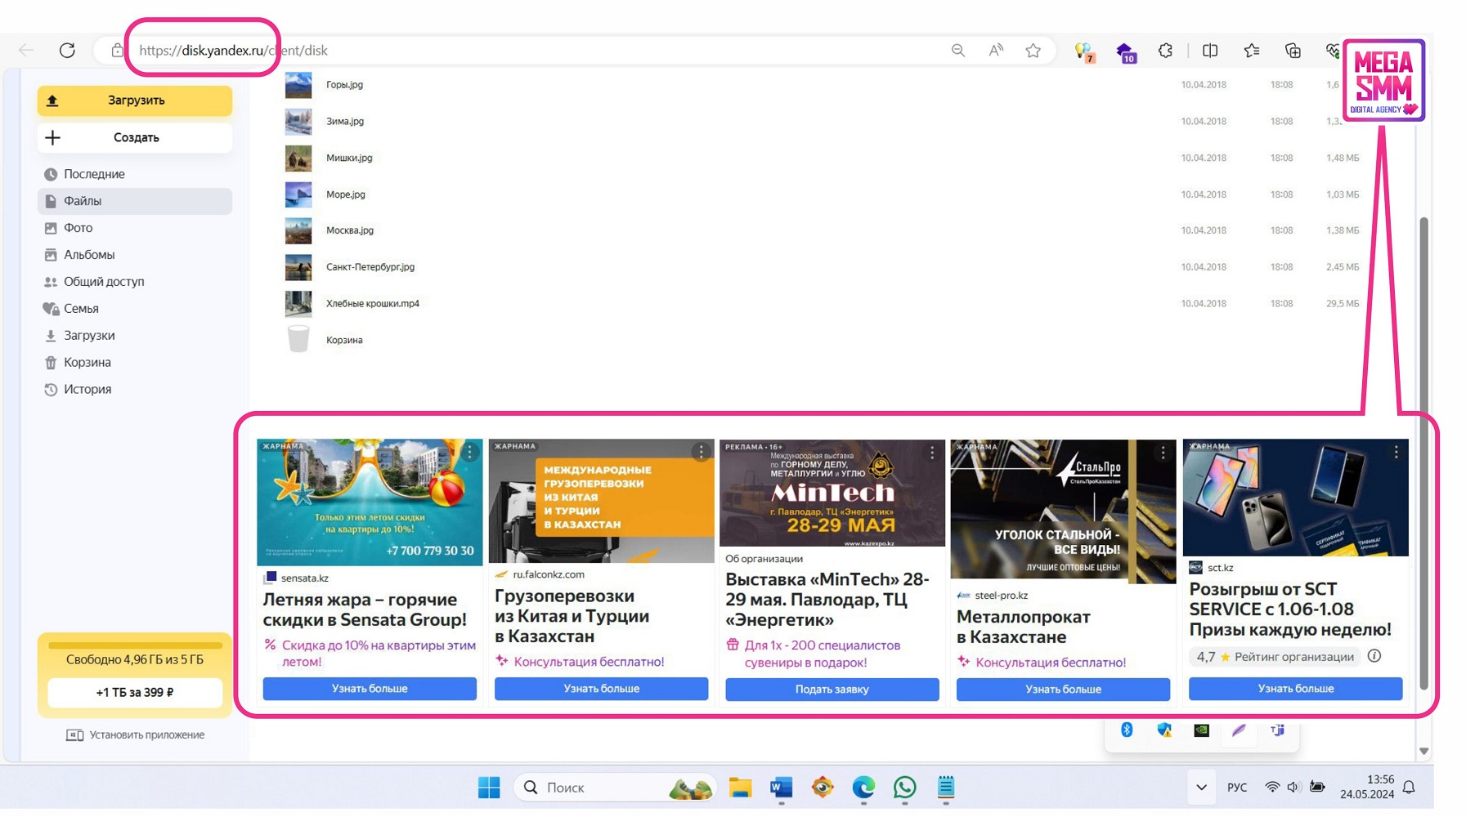Open favorites list icon in toolbar

click(1252, 51)
